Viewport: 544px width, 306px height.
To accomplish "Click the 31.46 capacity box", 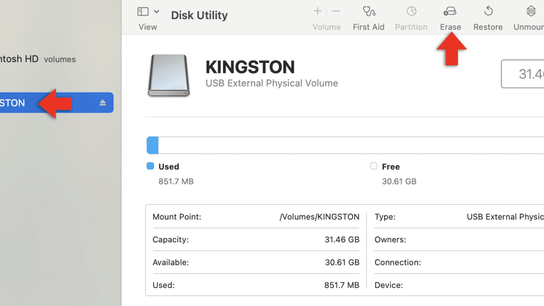I will point(523,74).
